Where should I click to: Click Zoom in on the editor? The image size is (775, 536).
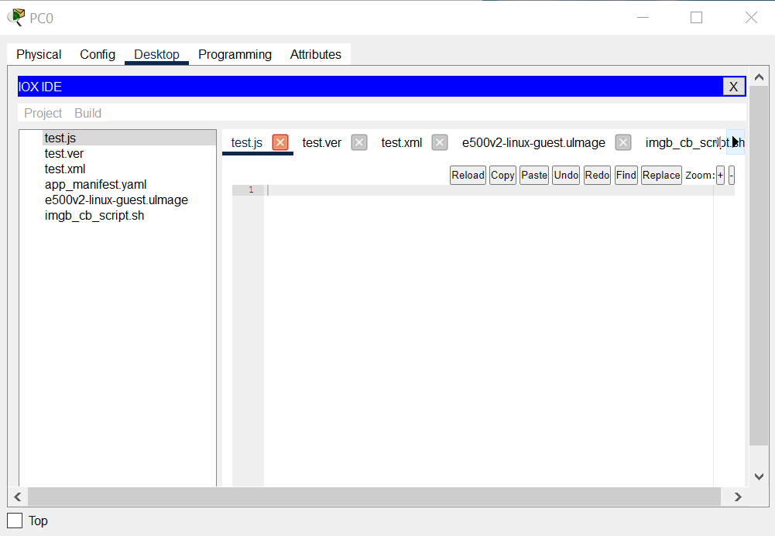(x=720, y=175)
